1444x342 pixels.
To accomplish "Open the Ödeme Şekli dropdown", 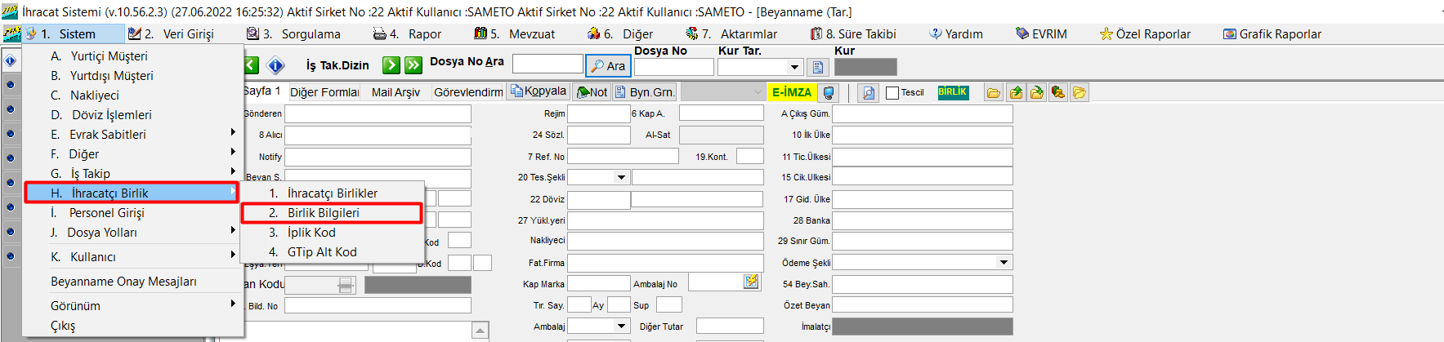I will point(1004,262).
